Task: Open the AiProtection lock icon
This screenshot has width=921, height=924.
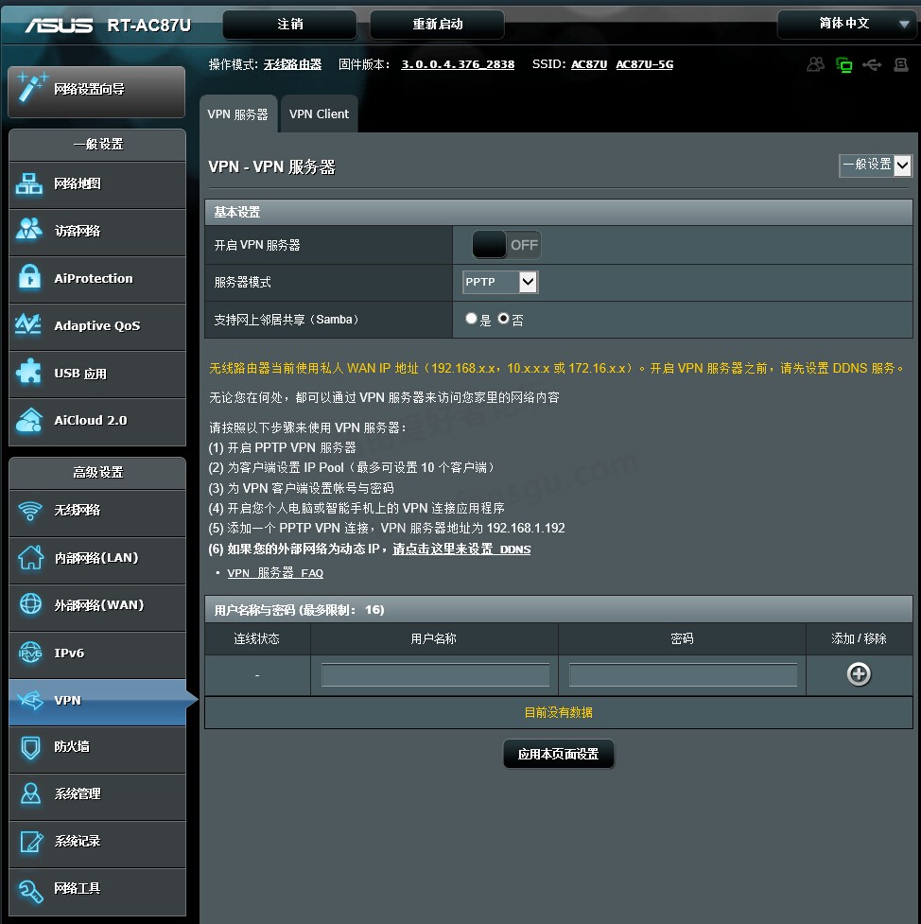Action: pos(29,277)
